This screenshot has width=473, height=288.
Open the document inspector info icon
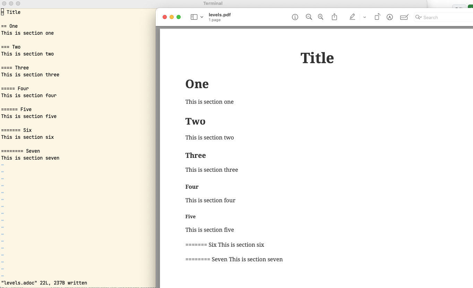point(295,17)
